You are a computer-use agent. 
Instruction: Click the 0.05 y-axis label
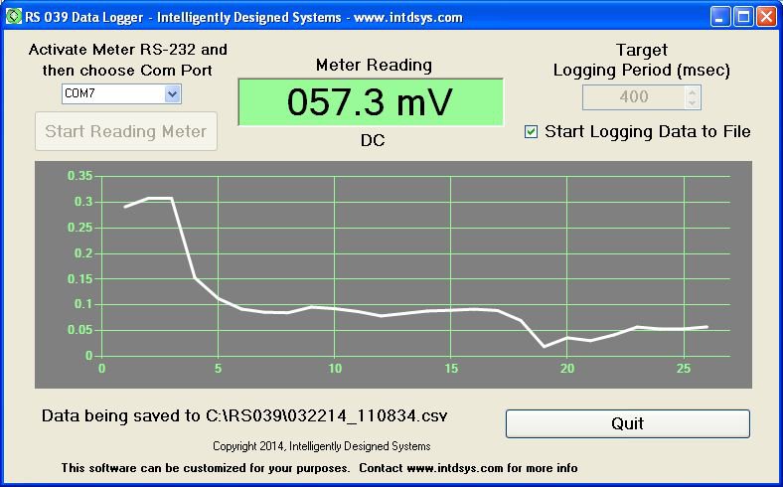(79, 330)
